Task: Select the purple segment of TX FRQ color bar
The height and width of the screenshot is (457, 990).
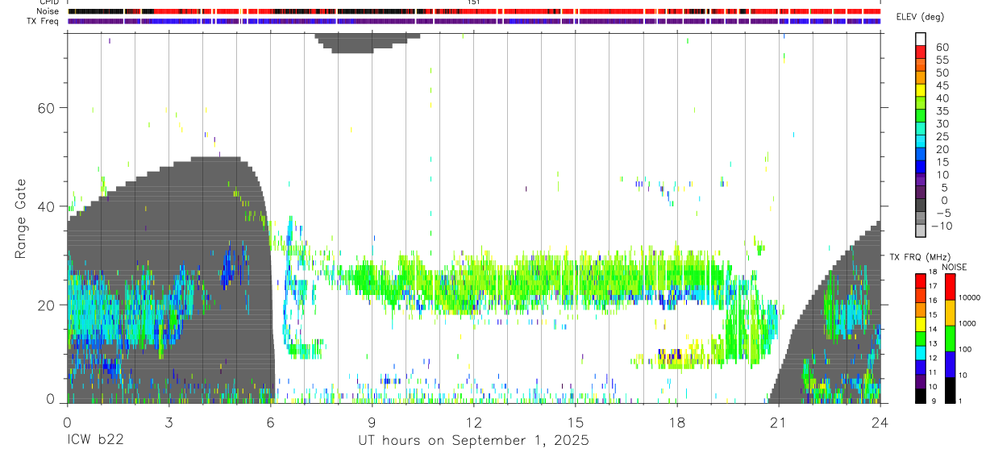Action: click(x=921, y=382)
